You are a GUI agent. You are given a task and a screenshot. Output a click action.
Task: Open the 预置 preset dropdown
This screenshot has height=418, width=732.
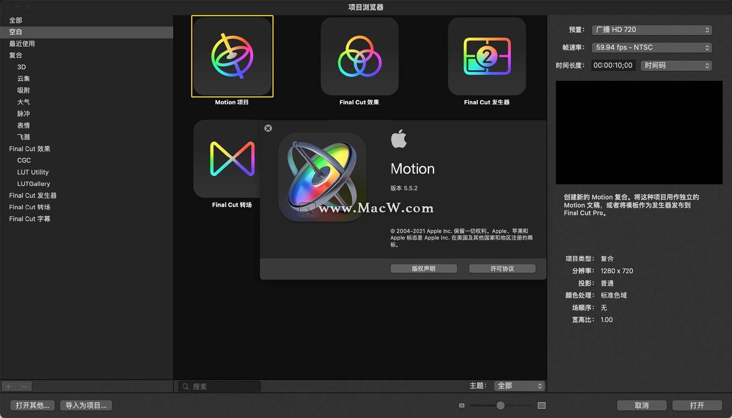652,30
